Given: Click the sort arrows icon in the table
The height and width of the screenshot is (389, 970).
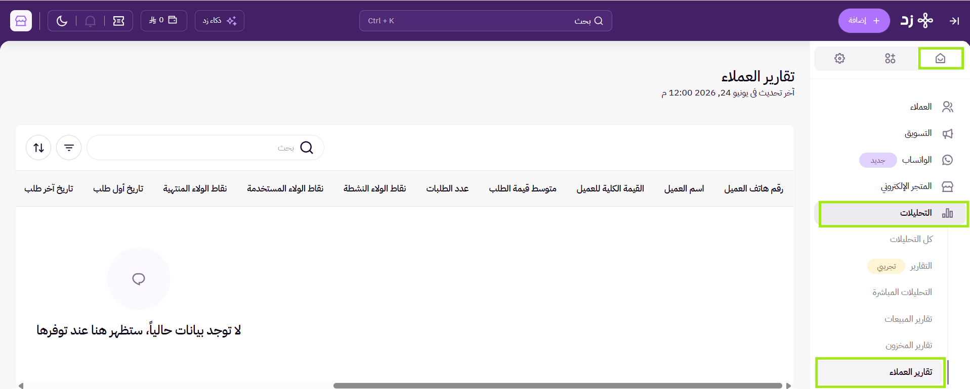Looking at the screenshot, I should 38,148.
